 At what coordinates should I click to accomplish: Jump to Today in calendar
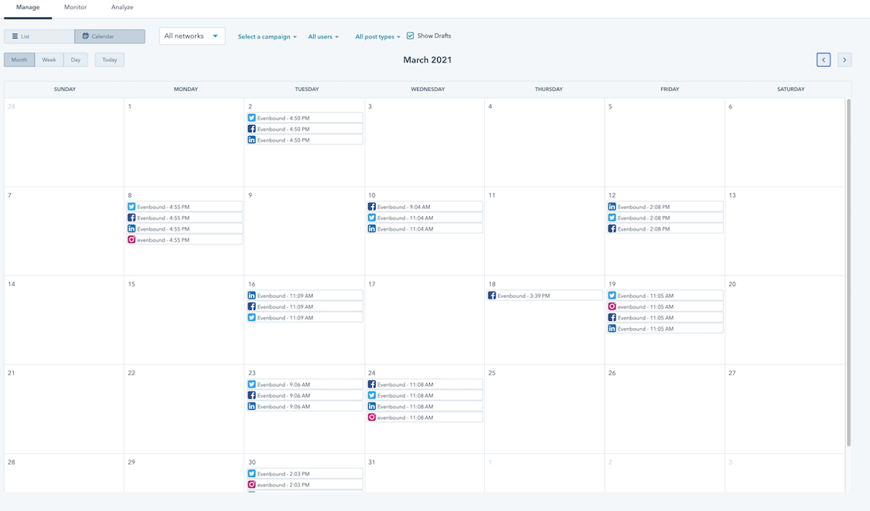pyautogui.click(x=109, y=59)
